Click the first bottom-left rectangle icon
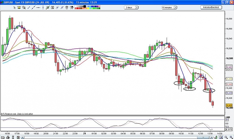 (3, 138)
